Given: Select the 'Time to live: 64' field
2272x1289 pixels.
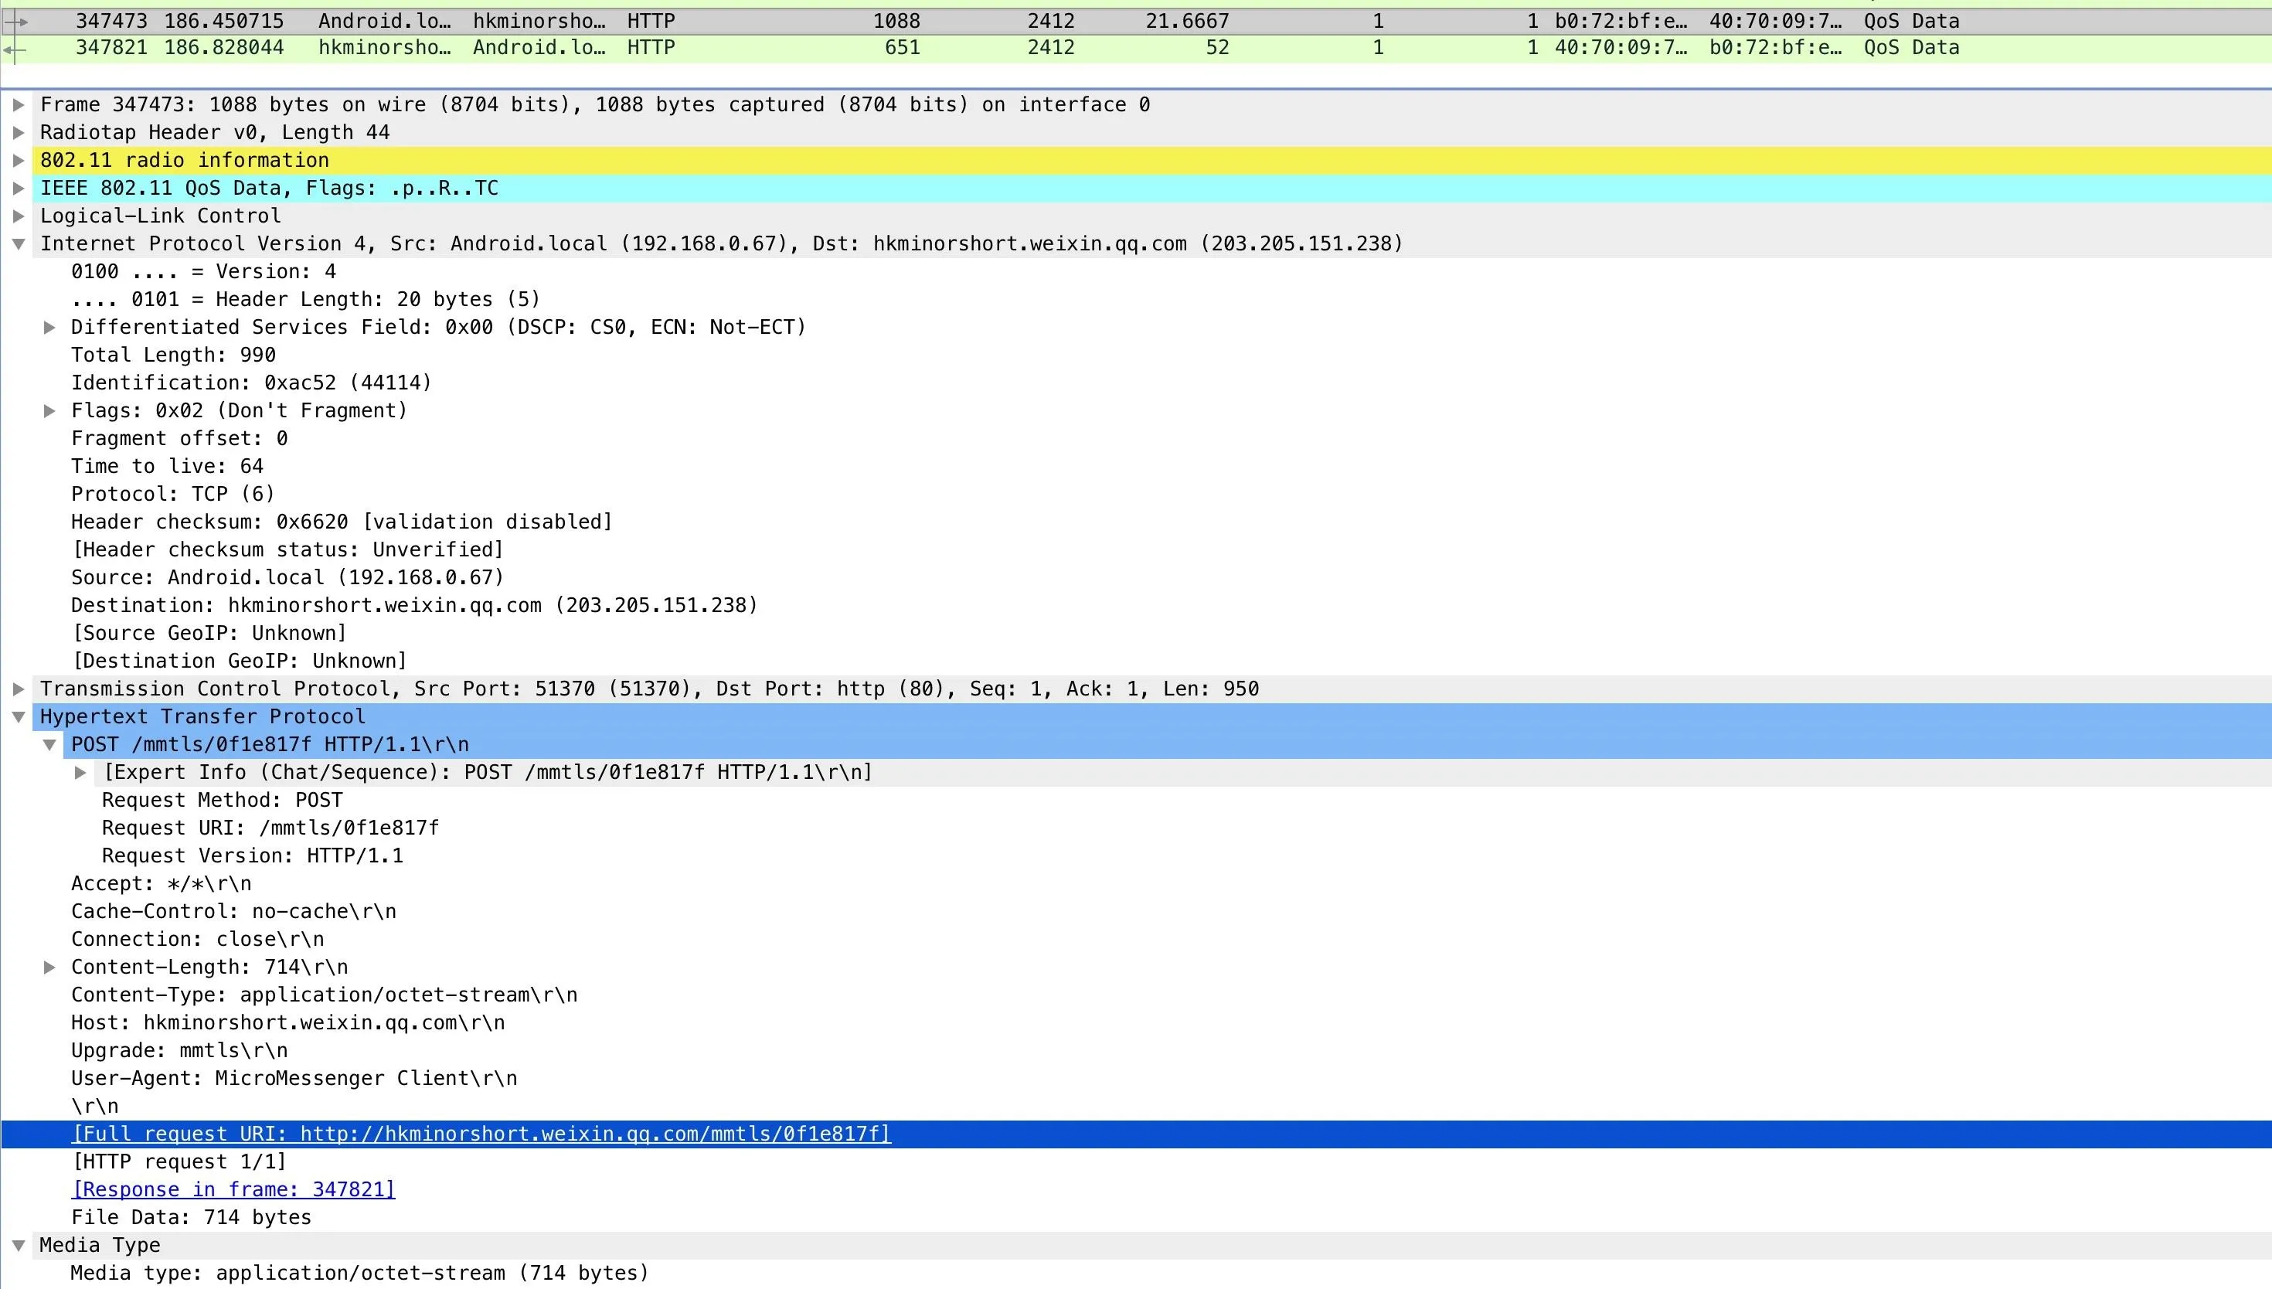Looking at the screenshot, I should point(167,467).
